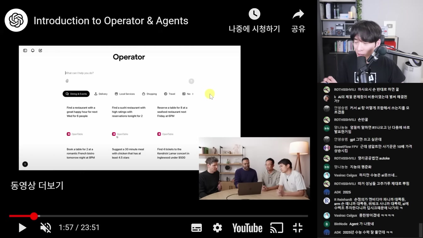Click R Reinhardt avatar in chat
The height and width of the screenshot is (238, 423).
point(327,201)
